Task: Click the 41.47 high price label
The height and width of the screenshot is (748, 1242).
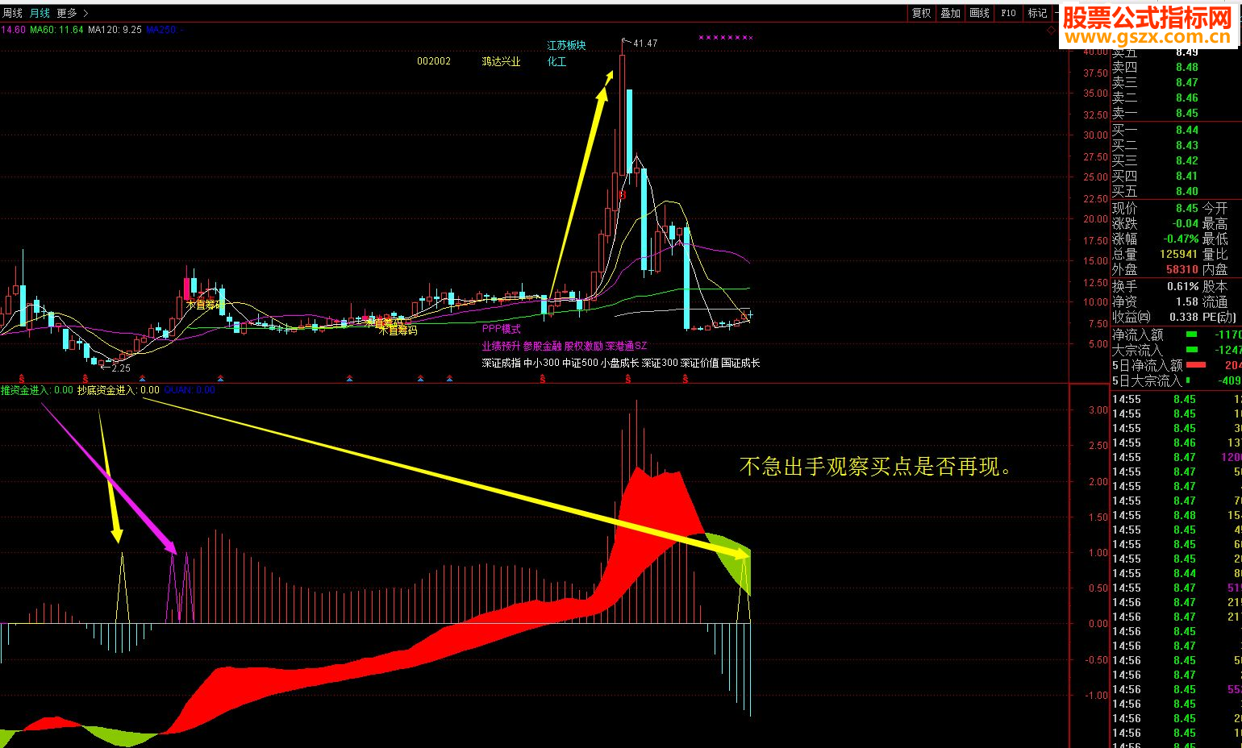Action: click(645, 44)
